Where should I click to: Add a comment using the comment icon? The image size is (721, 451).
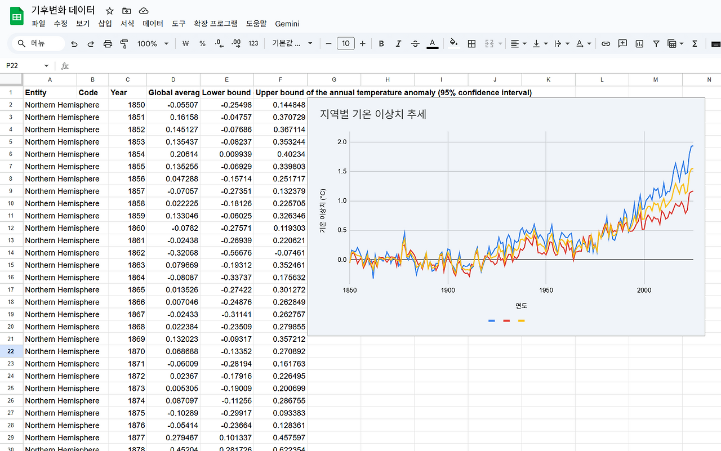622,43
